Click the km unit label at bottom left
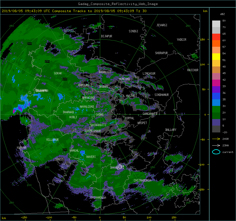This screenshot has height=221, width=236. click(x=4, y=218)
